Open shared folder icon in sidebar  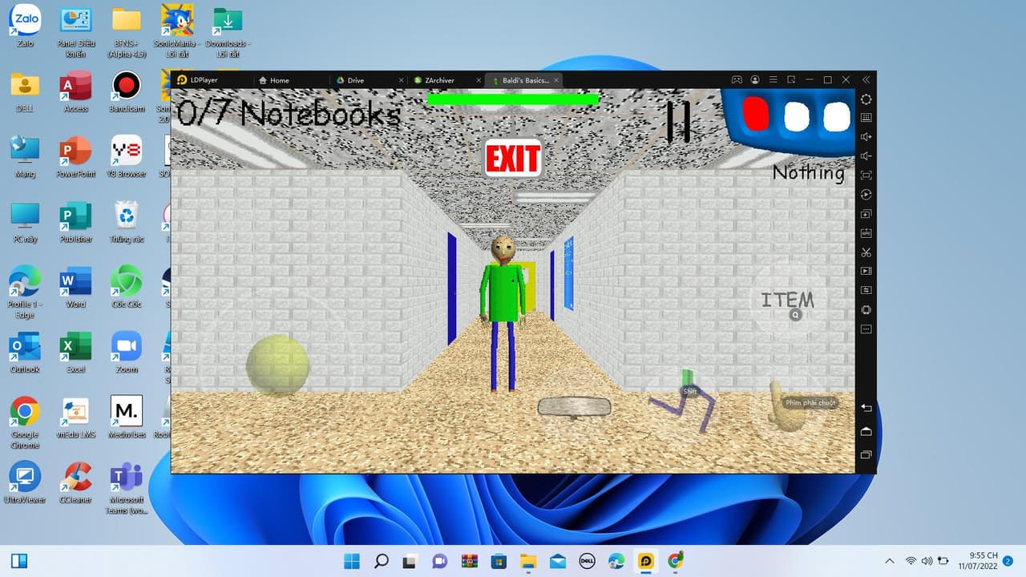tap(866, 291)
